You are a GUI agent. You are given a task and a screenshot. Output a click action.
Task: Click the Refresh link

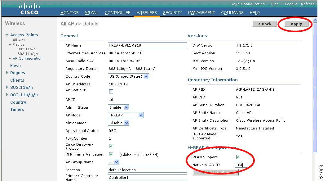[308, 4]
